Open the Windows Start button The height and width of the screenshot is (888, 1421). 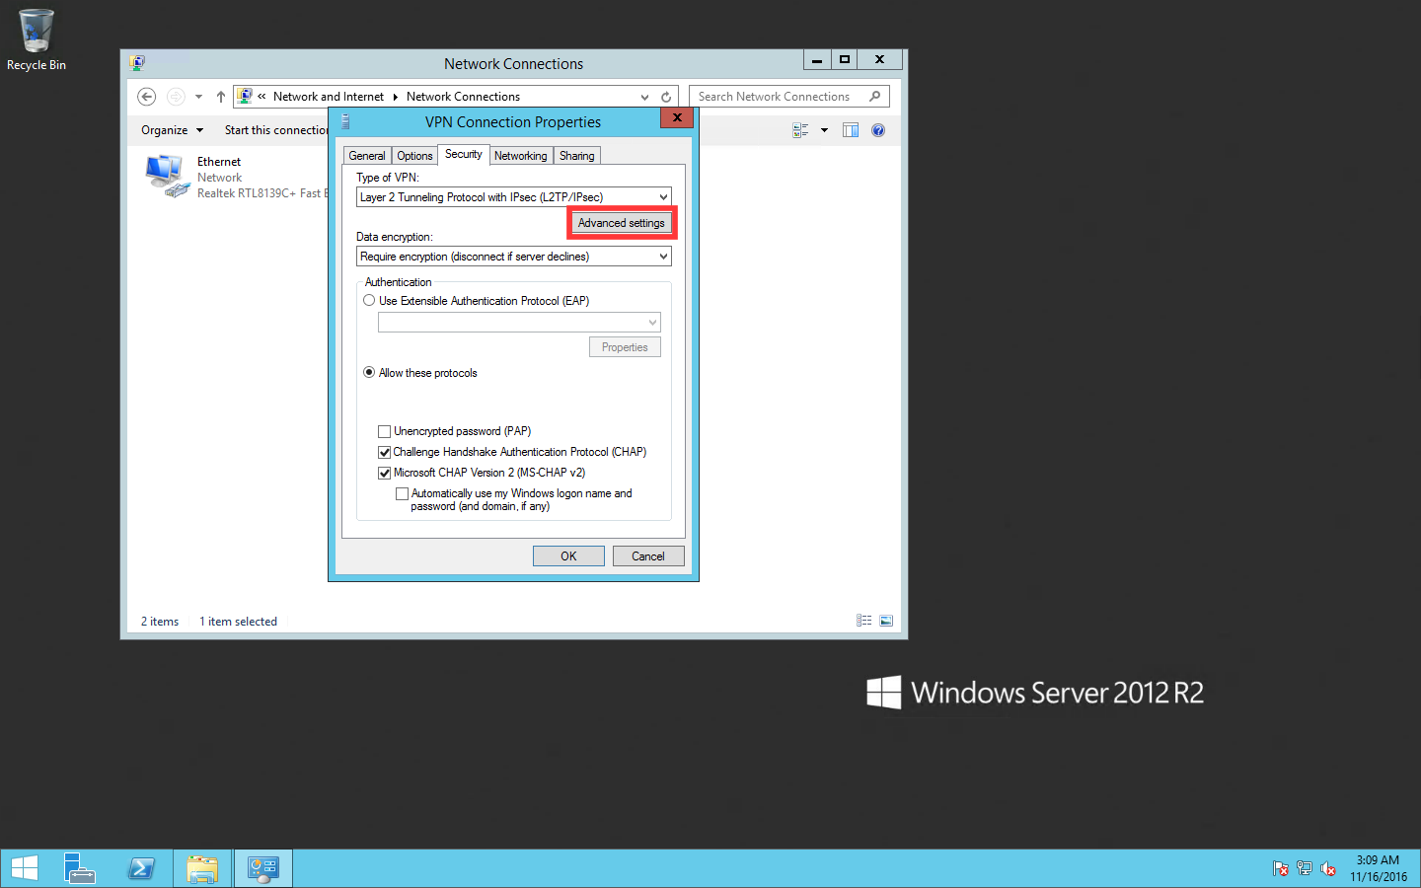24,868
